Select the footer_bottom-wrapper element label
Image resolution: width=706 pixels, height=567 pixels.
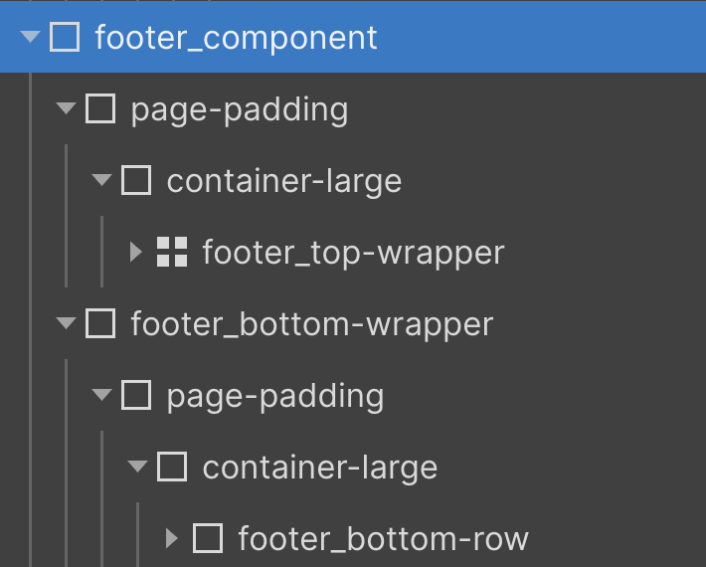point(312,324)
